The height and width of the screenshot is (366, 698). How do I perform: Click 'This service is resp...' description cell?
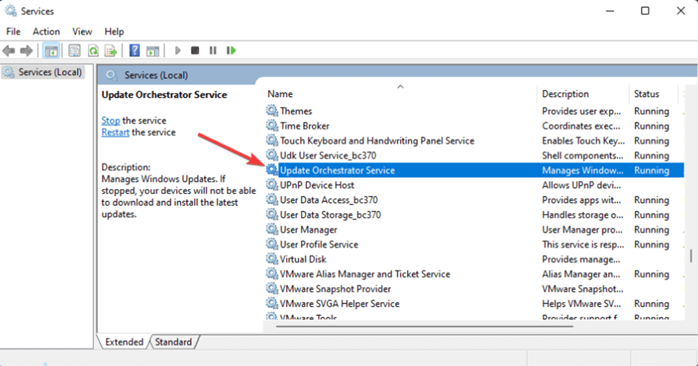[583, 244]
